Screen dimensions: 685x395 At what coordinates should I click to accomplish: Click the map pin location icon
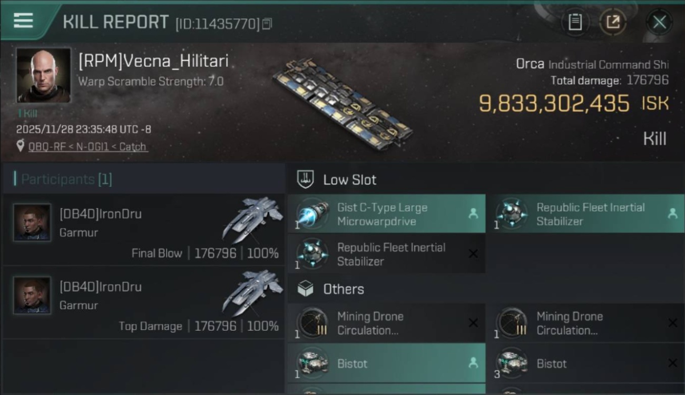point(20,146)
